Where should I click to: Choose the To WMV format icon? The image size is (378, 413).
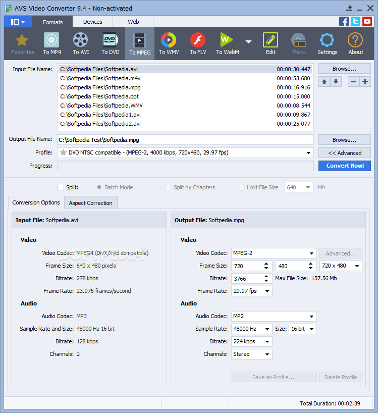point(169,40)
